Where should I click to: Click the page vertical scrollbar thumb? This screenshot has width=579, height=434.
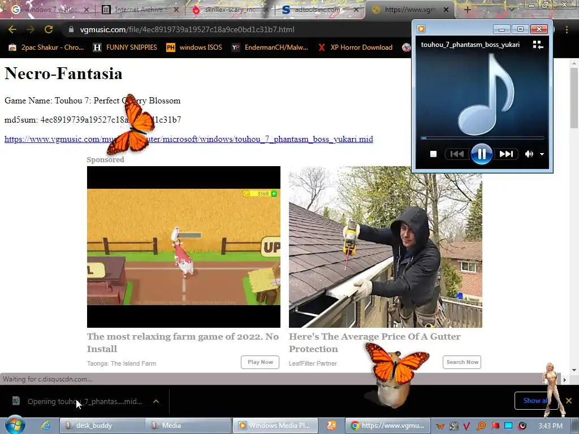coord(573,98)
